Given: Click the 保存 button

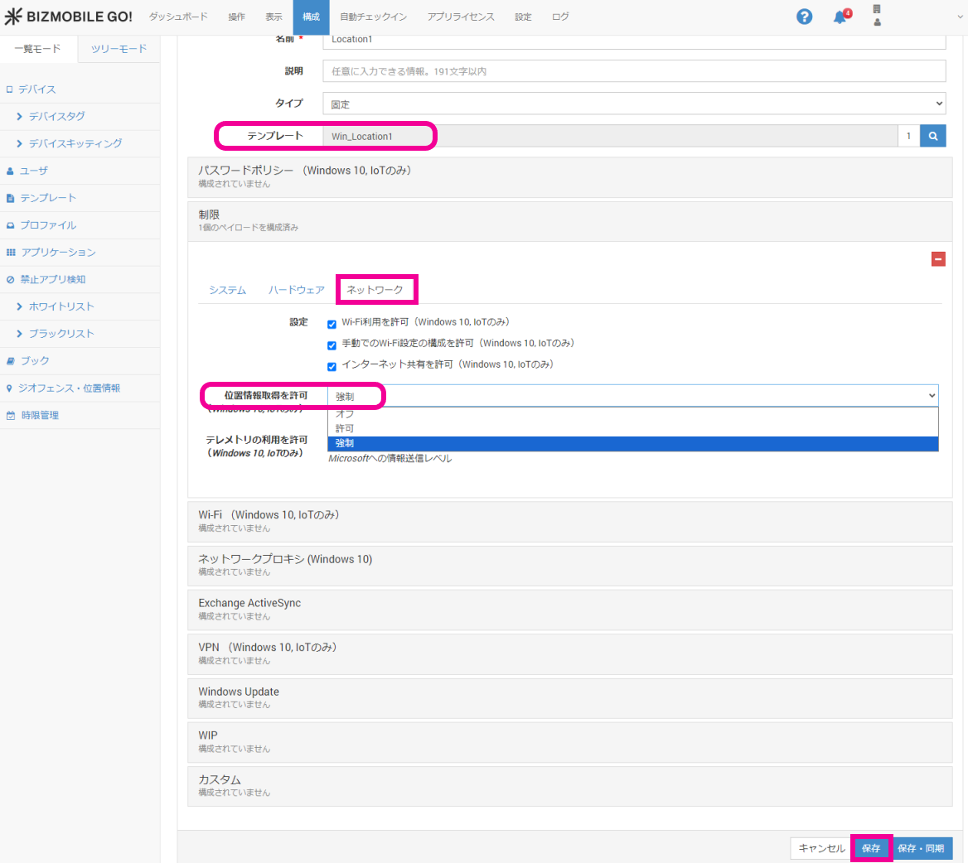Looking at the screenshot, I should pos(871,848).
